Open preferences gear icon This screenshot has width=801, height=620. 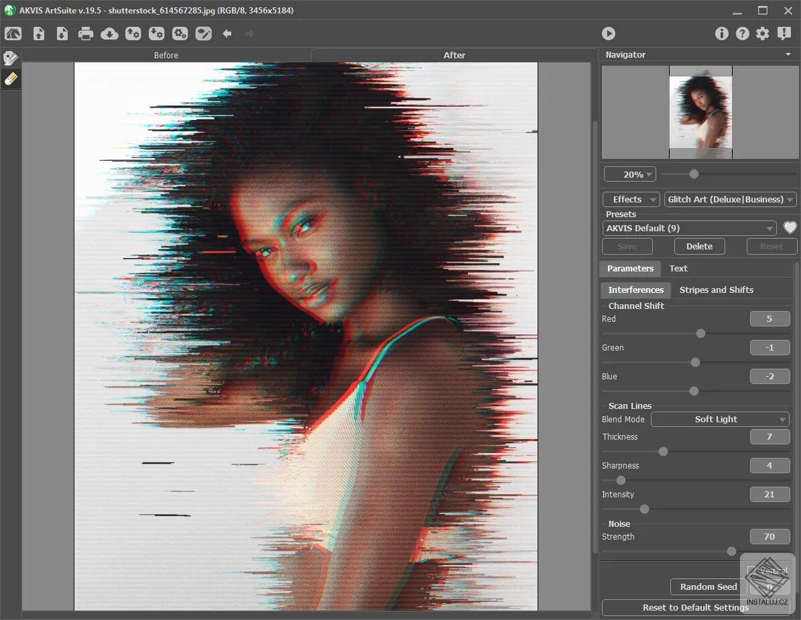(x=763, y=34)
